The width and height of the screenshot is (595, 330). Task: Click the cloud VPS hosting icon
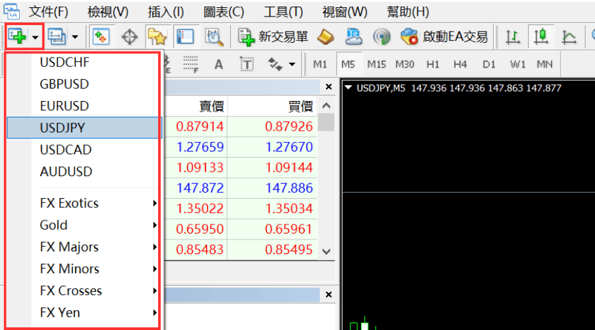point(354,37)
